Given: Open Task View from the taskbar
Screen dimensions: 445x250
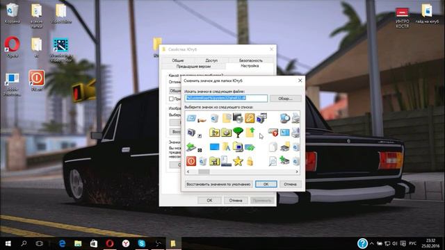Looking at the screenshot, I should (40, 244).
